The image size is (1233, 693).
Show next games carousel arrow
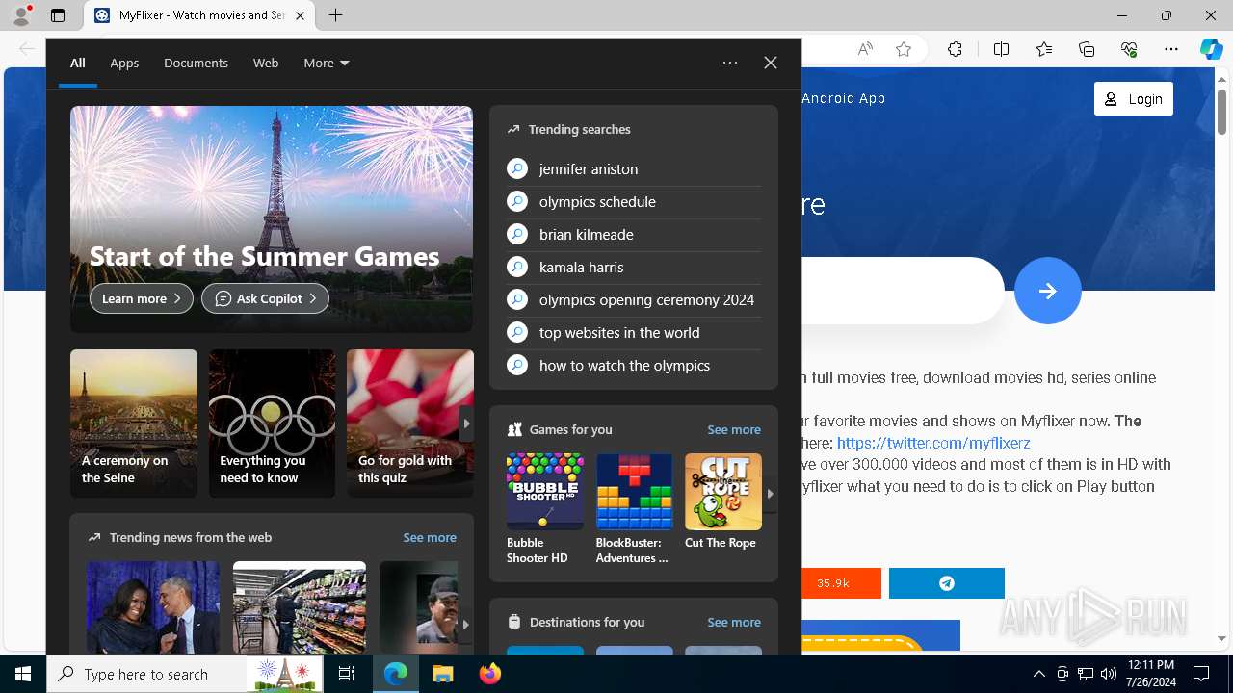pos(770,494)
